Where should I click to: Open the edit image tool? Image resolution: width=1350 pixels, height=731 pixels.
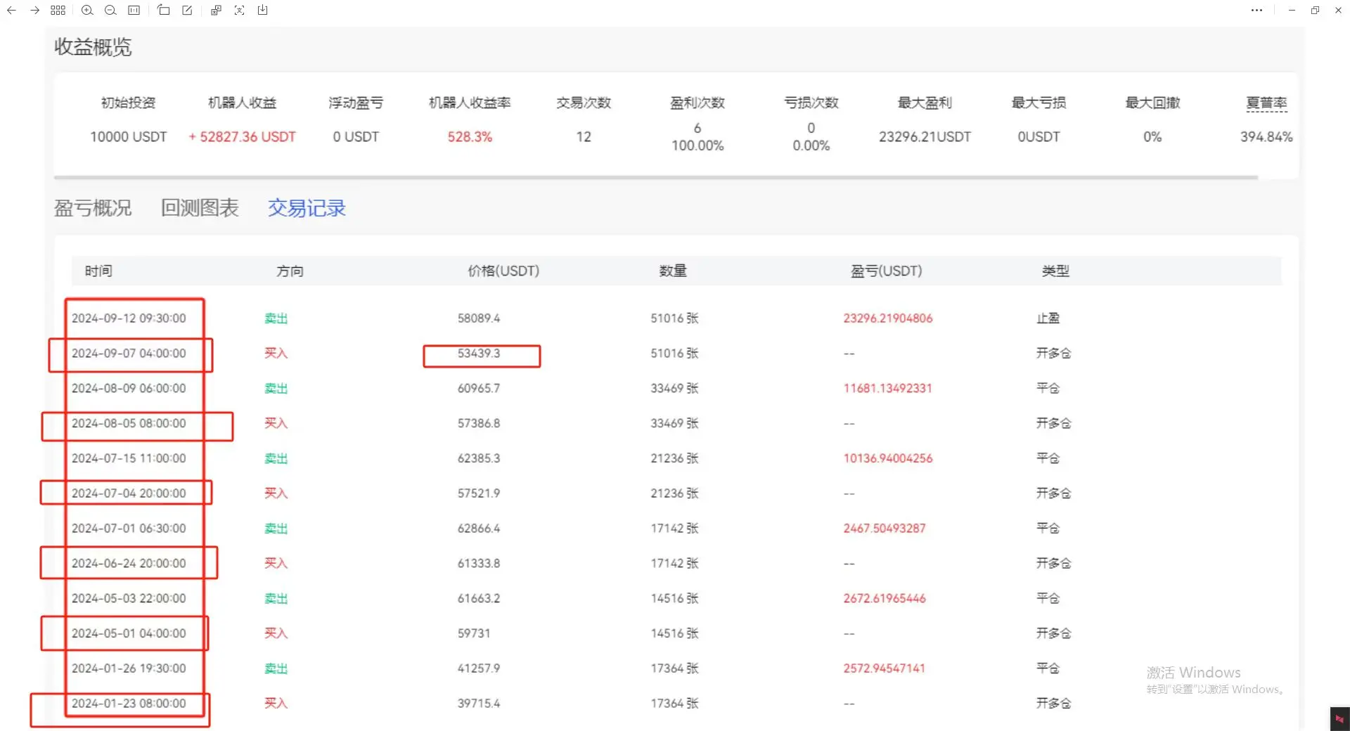pyautogui.click(x=187, y=11)
